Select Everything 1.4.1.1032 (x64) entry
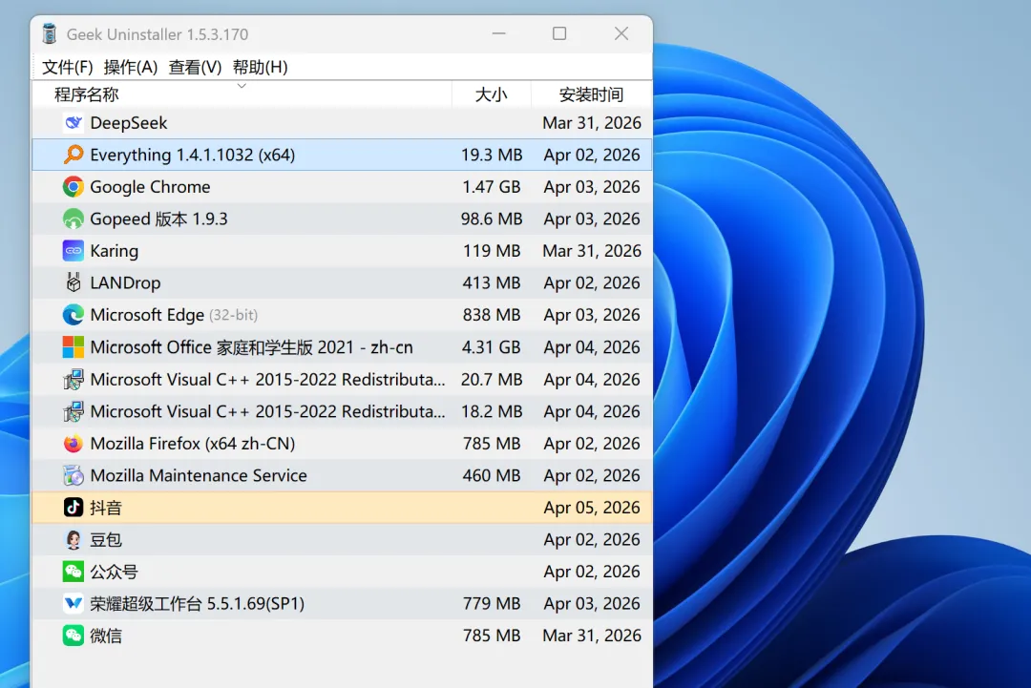The image size is (1031, 688). [192, 156]
